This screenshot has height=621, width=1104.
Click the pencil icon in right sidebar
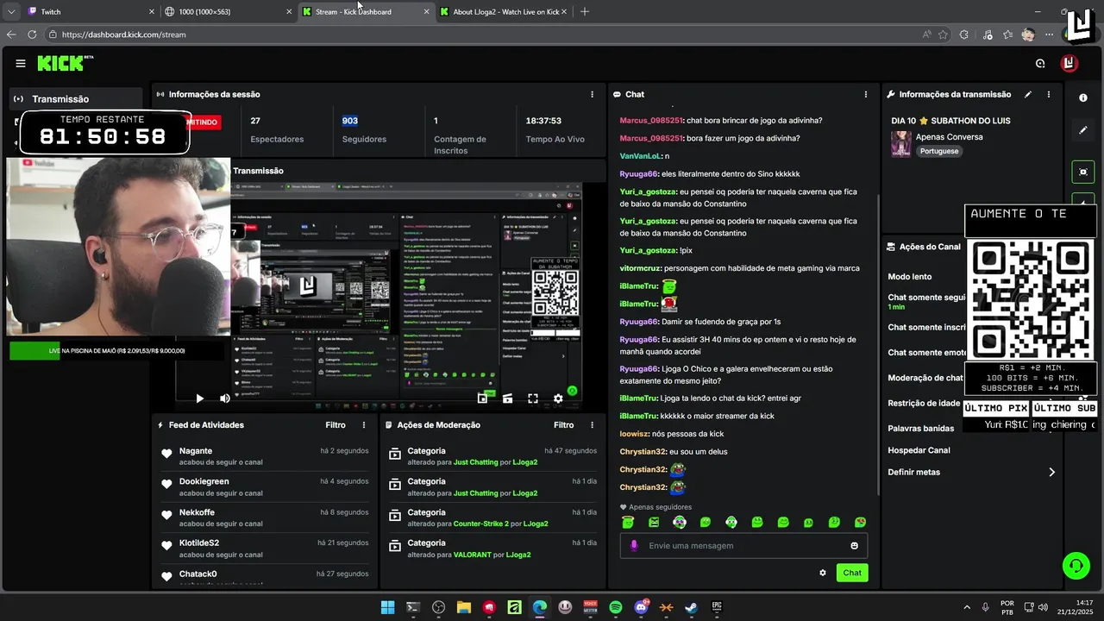pos(1083,130)
